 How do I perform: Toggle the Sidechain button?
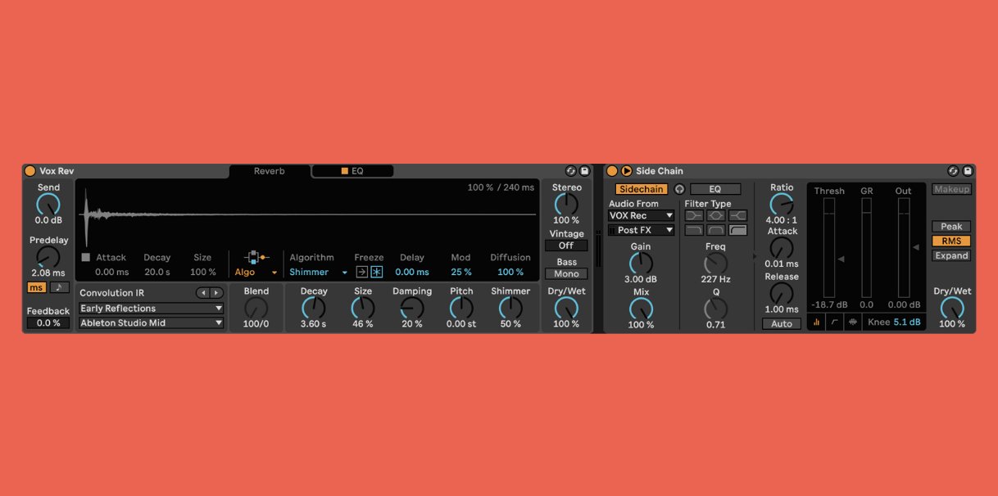(x=641, y=189)
